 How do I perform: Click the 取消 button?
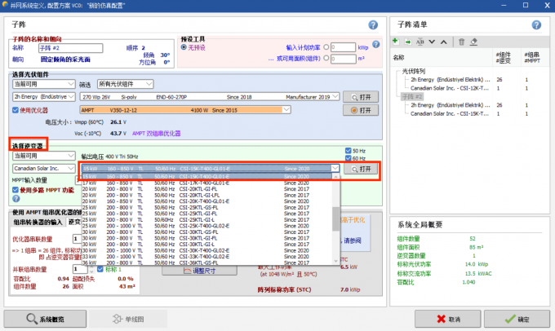click(448, 319)
